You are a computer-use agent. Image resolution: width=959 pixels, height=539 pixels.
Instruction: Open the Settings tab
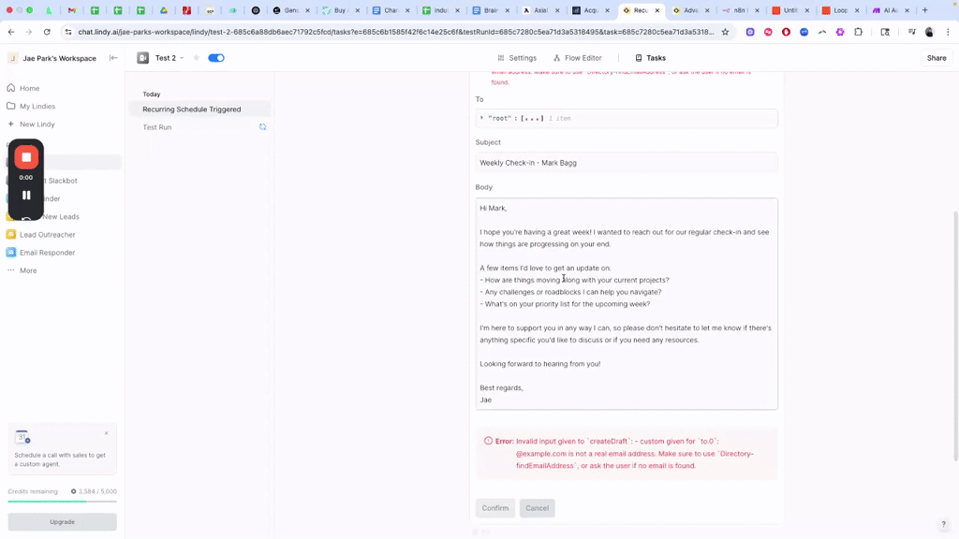(517, 58)
